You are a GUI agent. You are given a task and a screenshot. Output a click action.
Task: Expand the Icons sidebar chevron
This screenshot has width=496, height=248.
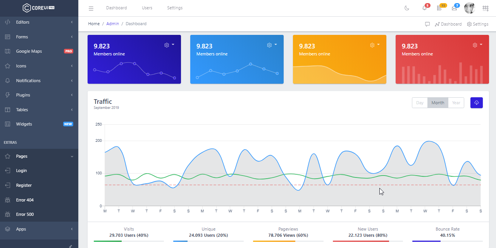[x=72, y=66]
